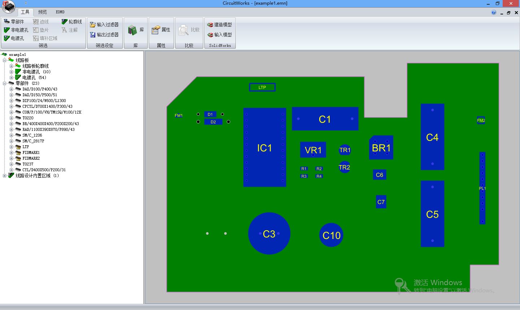Select the round C3 capacitor
Image resolution: width=520 pixels, height=310 pixels.
pos(269,234)
